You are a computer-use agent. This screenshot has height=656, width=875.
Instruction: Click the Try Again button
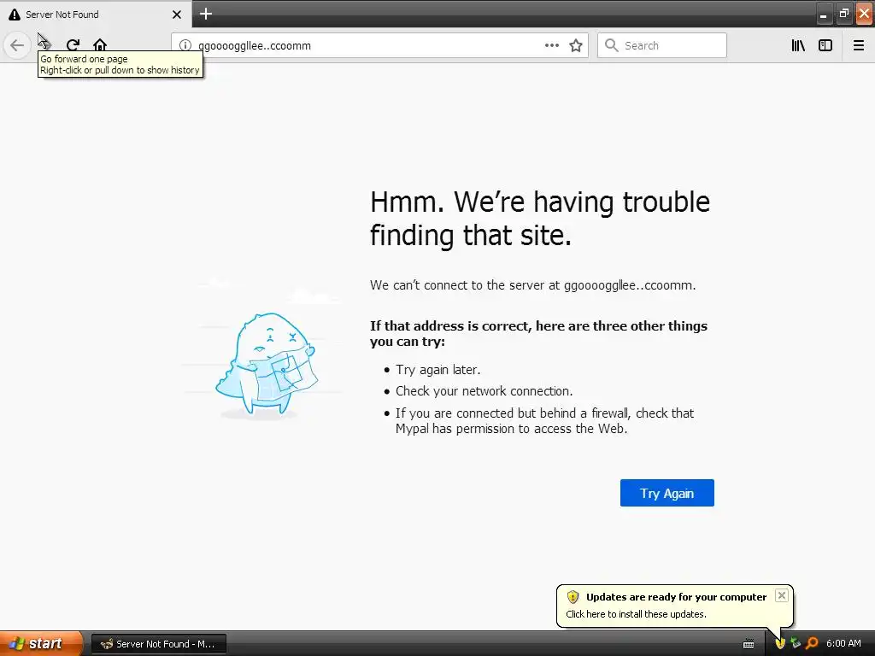tap(667, 493)
